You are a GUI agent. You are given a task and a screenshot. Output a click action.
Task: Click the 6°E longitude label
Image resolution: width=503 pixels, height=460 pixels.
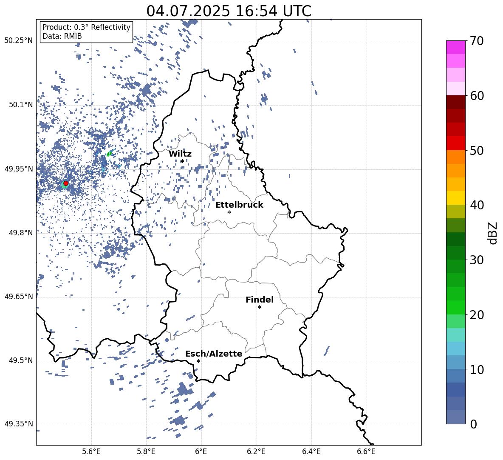pos(201,451)
